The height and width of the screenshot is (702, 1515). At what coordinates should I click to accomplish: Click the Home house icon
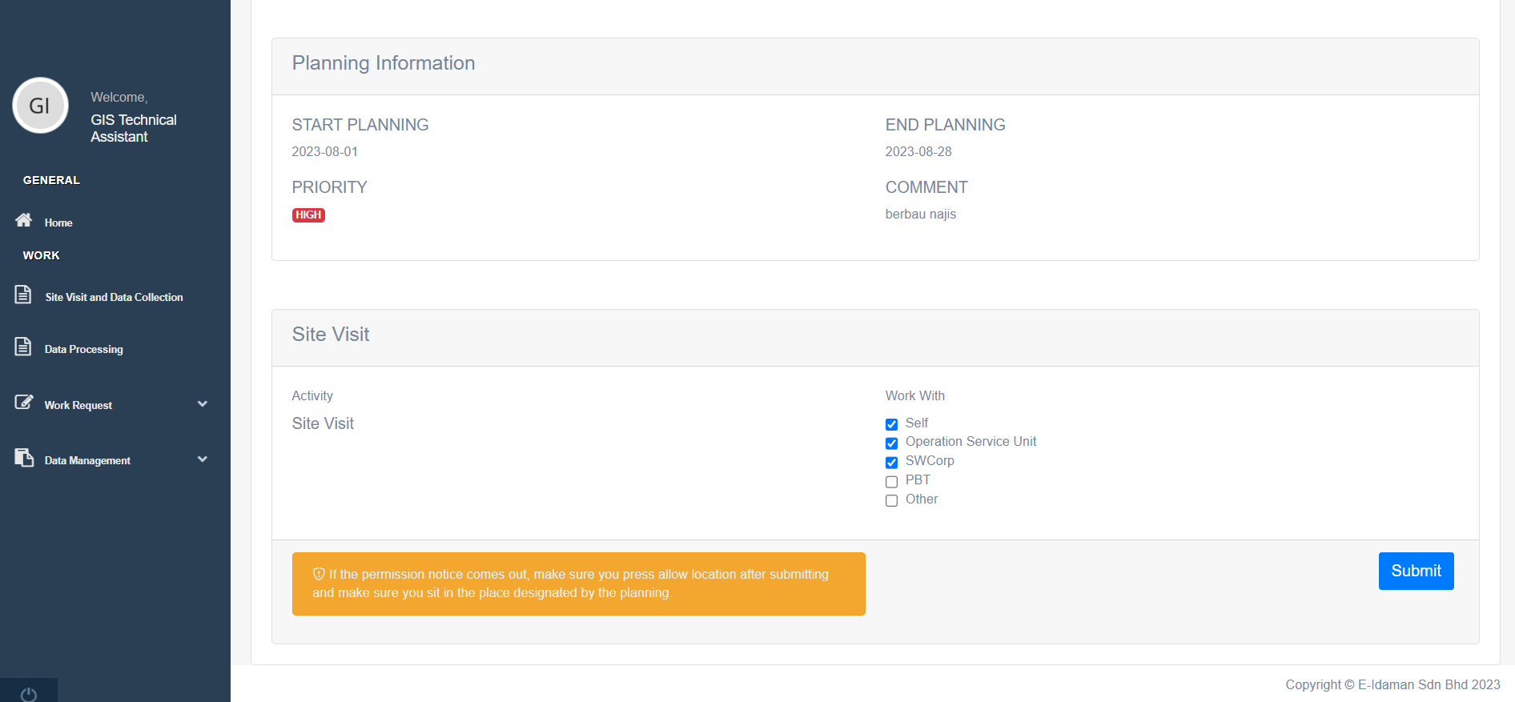(x=24, y=220)
